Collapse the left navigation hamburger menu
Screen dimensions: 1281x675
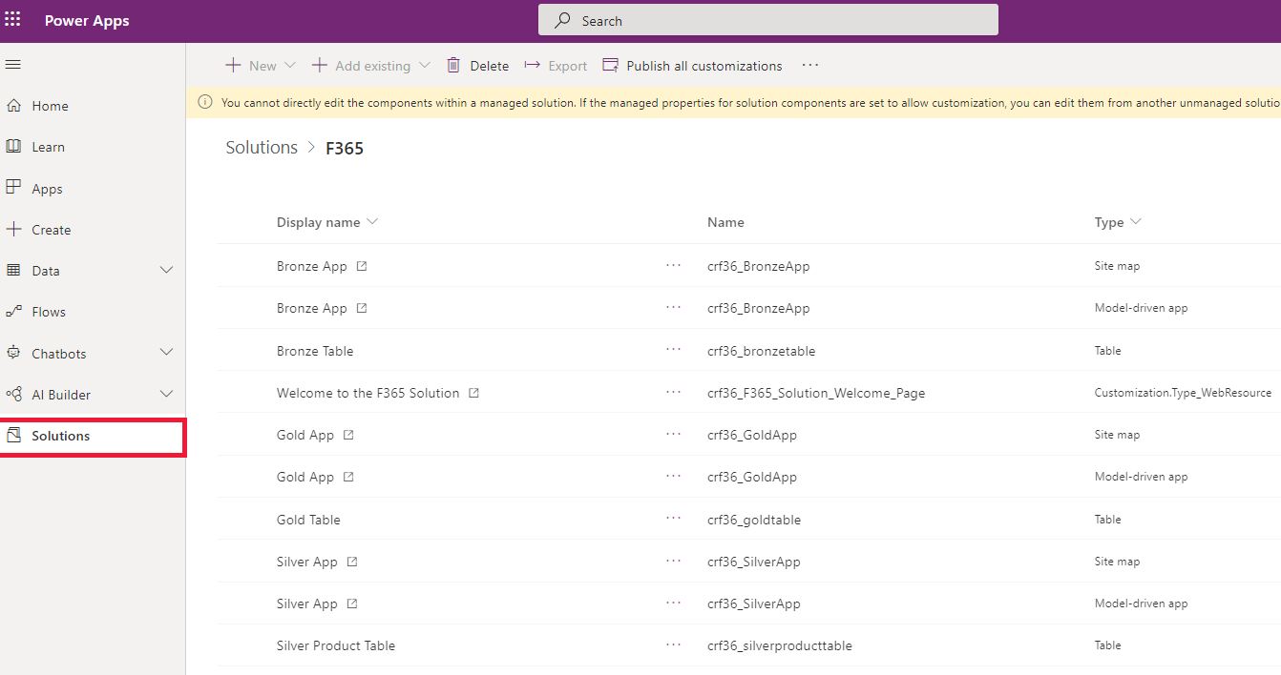pos(13,65)
